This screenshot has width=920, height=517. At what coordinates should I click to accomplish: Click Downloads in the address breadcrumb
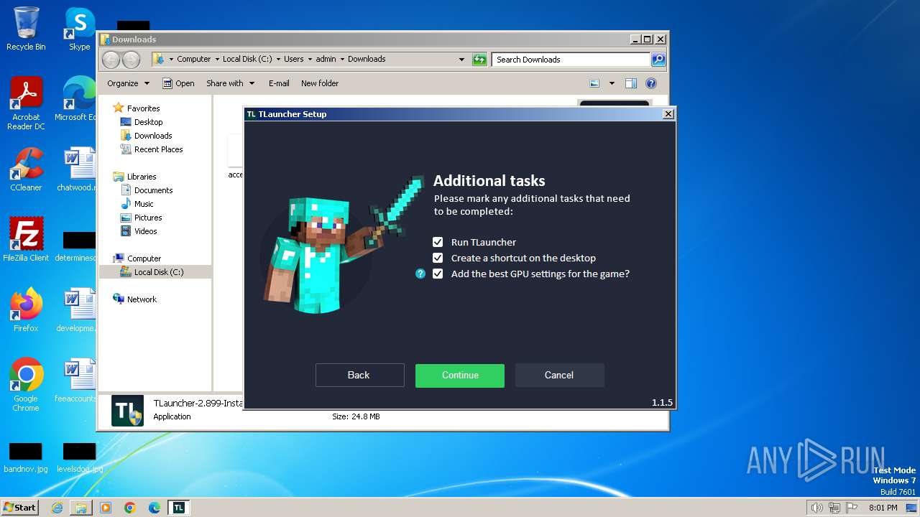click(367, 60)
